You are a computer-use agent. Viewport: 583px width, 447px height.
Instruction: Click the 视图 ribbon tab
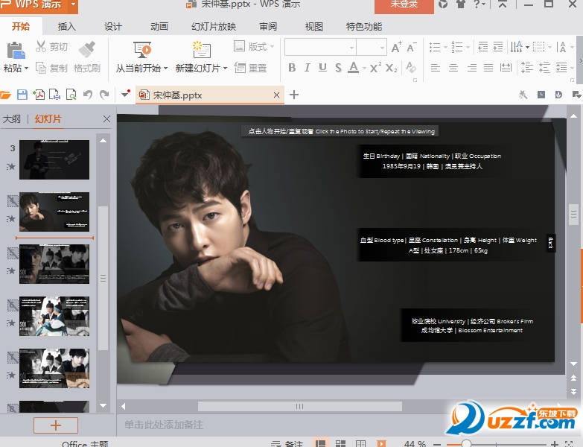313,26
